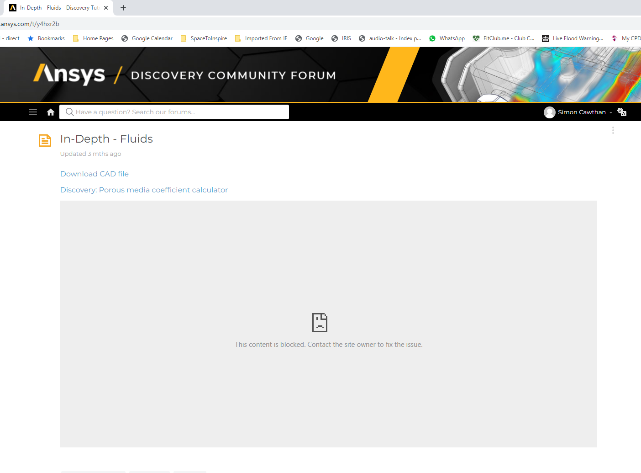Open the Google Calendar bookmark
The image size is (641, 473).
coord(147,38)
